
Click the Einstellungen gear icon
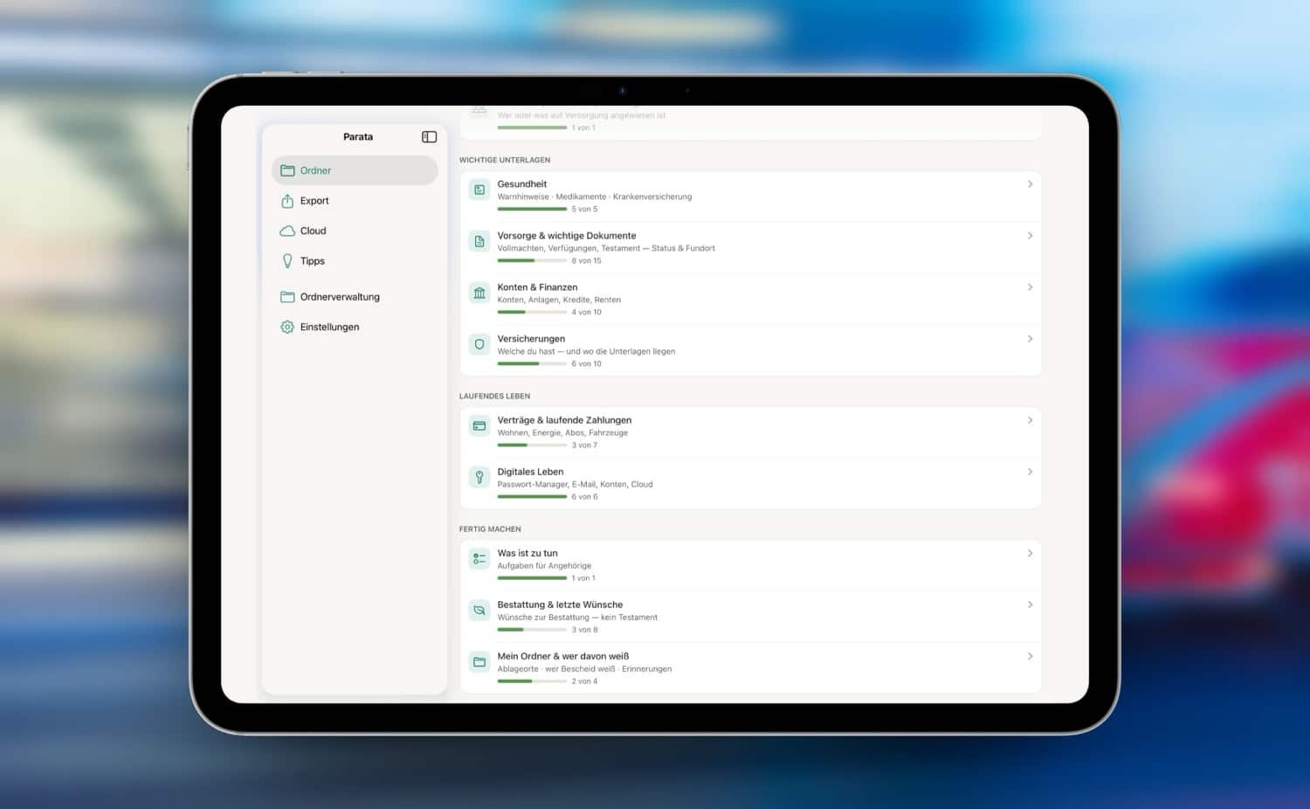[x=287, y=327]
